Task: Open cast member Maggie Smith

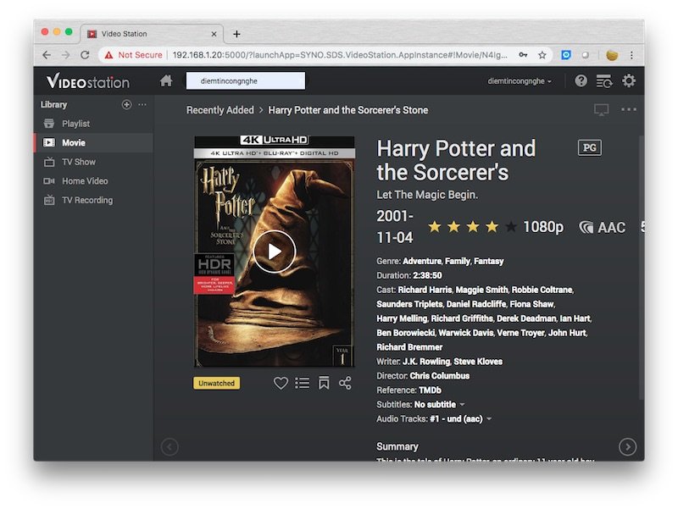Action: click(481, 290)
